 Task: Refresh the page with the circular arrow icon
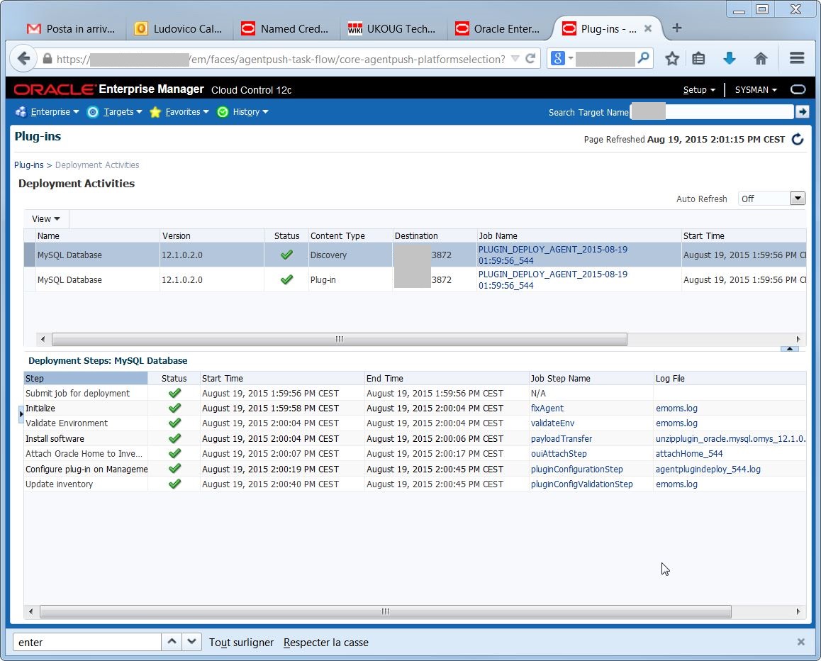pyautogui.click(x=798, y=139)
